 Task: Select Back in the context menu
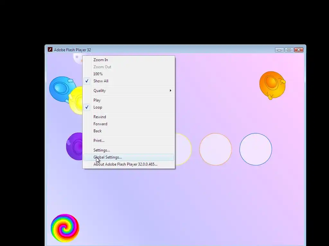pos(129,131)
